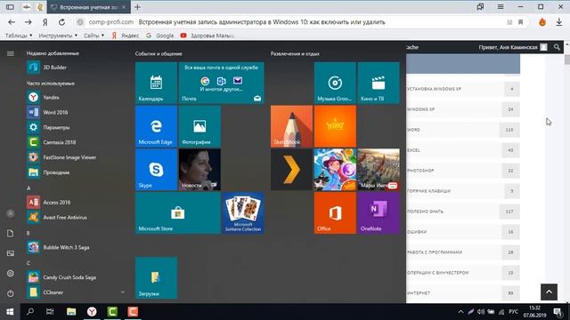Open the browser downloads arrow
This screenshot has height=320, width=570.
tap(559, 22)
